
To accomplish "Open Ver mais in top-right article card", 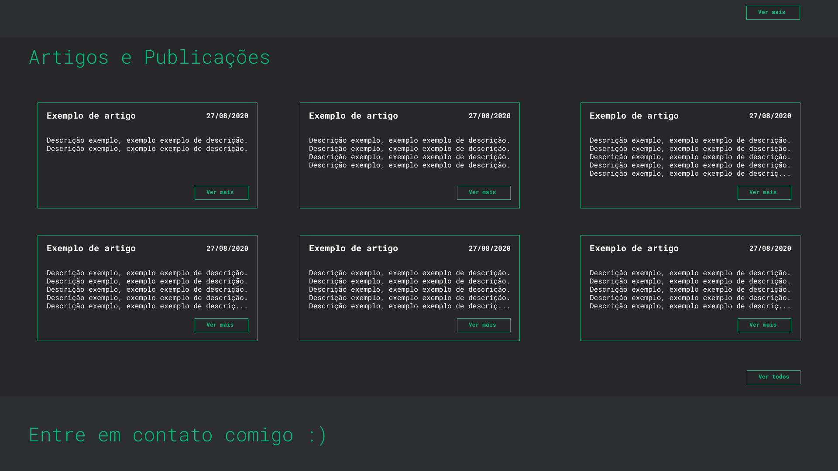I will [x=764, y=193].
